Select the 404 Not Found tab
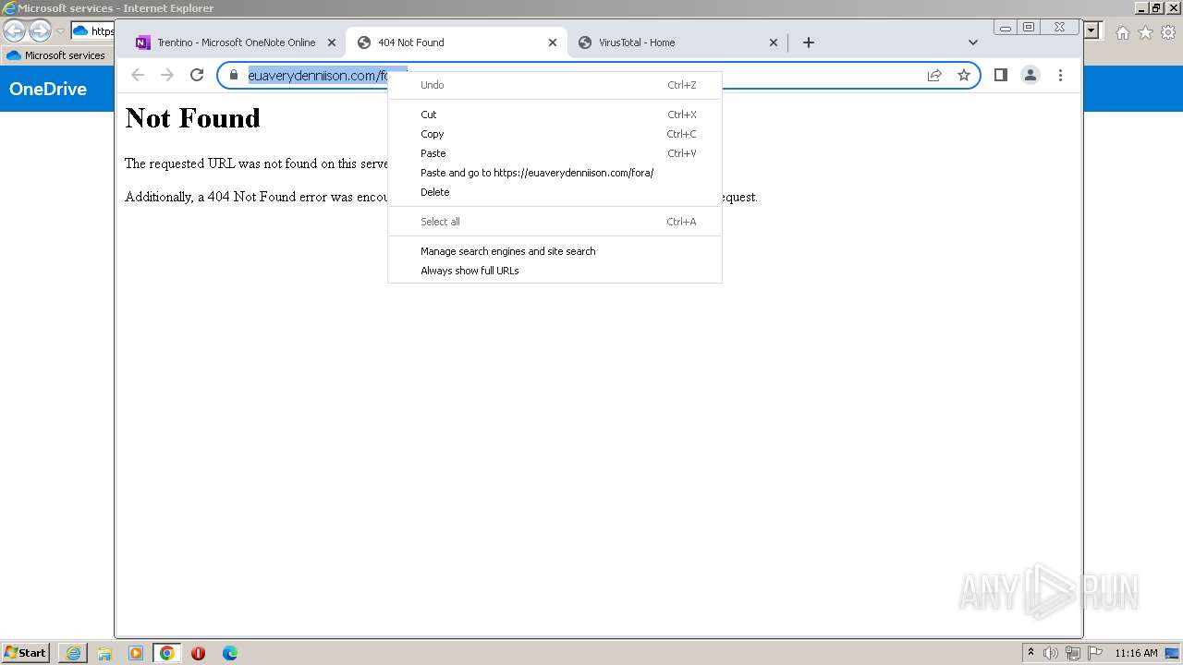Viewport: 1183px width, 665px height. pos(457,42)
